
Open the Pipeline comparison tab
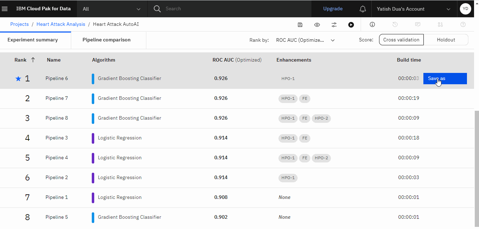[x=107, y=40]
